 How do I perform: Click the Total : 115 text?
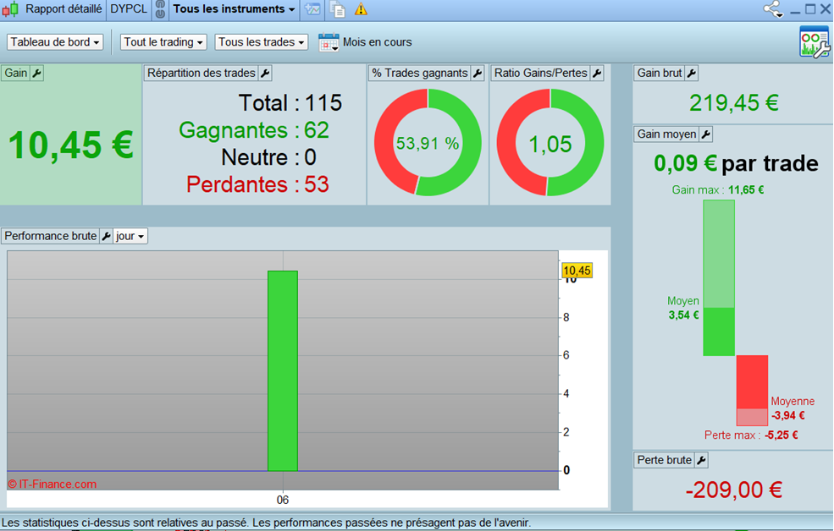click(290, 103)
